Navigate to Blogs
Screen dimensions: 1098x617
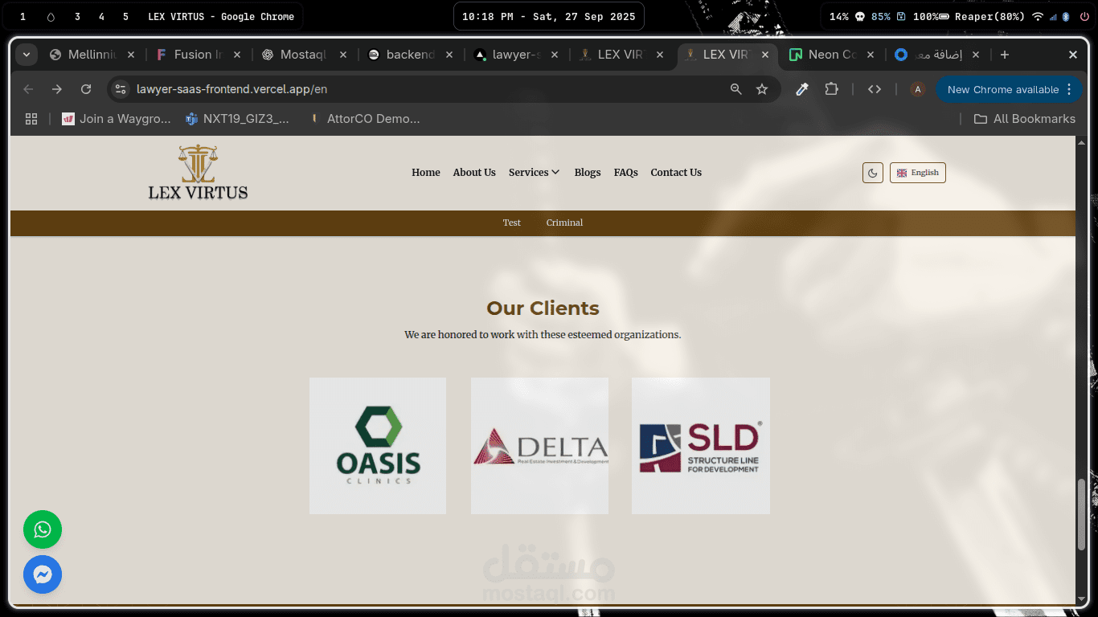(588, 173)
